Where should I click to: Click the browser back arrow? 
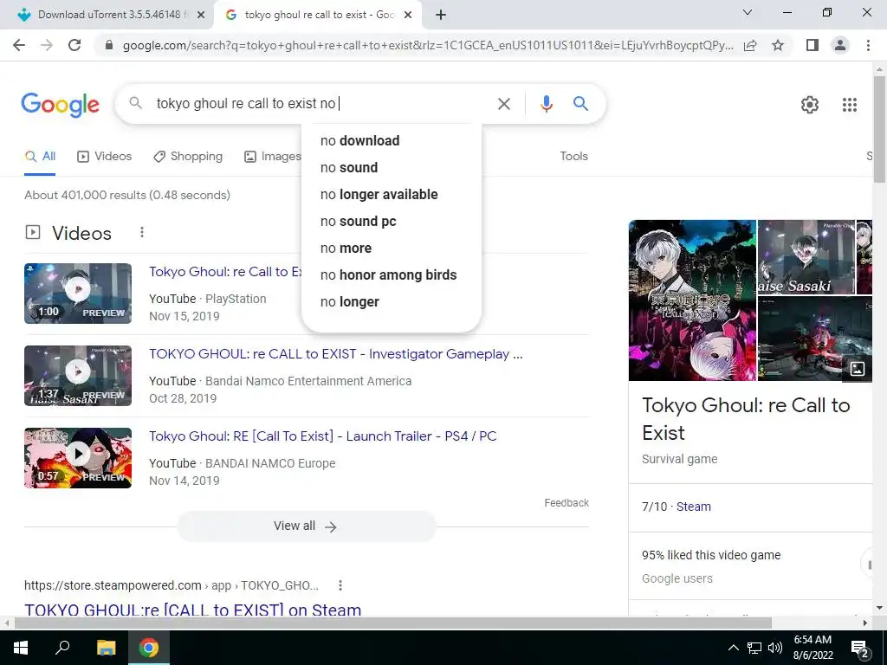pyautogui.click(x=19, y=45)
